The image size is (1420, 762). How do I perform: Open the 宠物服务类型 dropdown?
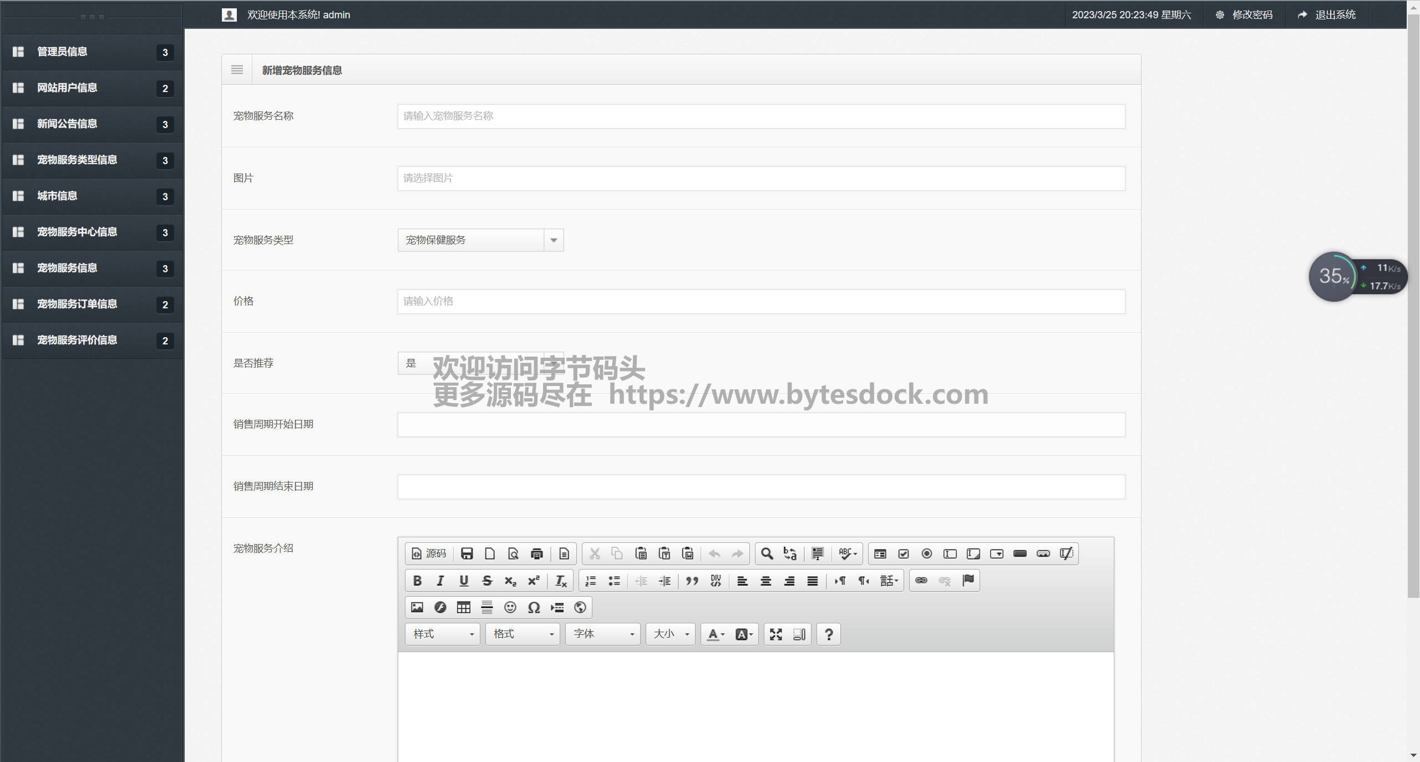[x=553, y=240]
